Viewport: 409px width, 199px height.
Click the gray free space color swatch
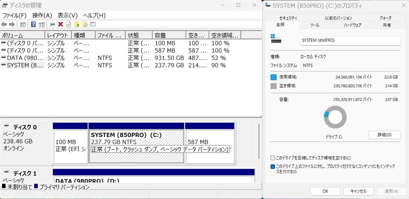click(274, 86)
